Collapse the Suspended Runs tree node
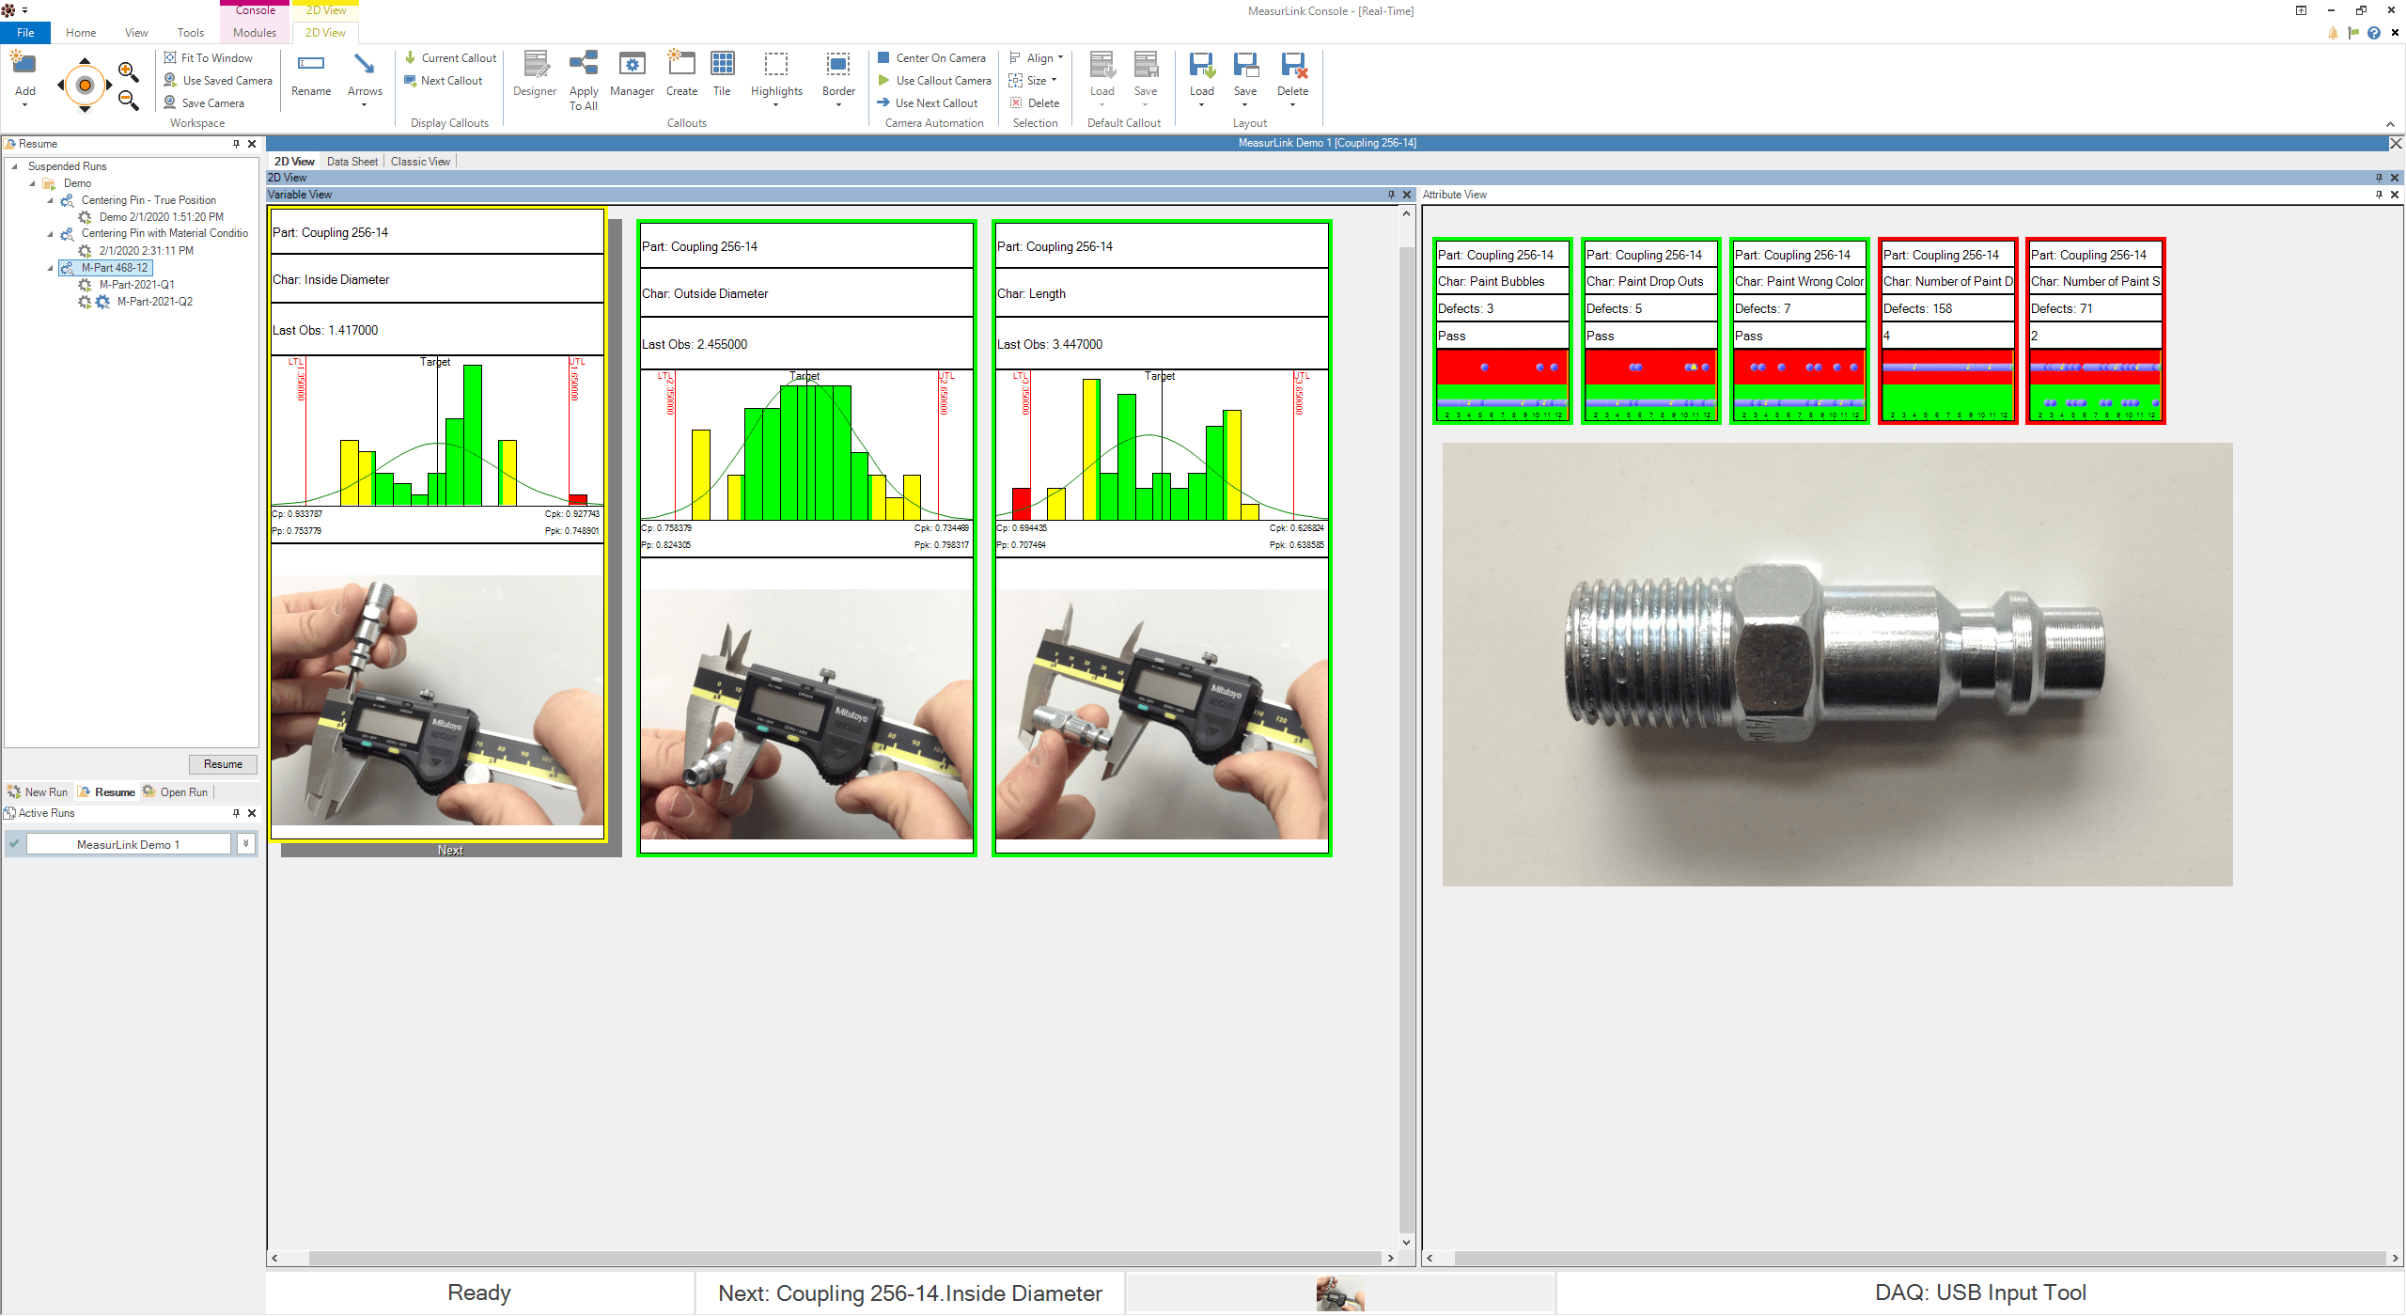 click(14, 166)
